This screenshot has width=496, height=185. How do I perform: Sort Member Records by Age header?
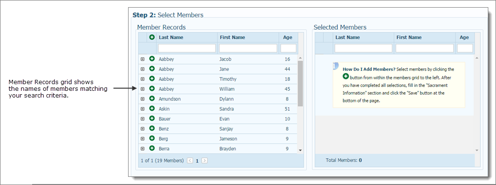coord(287,37)
